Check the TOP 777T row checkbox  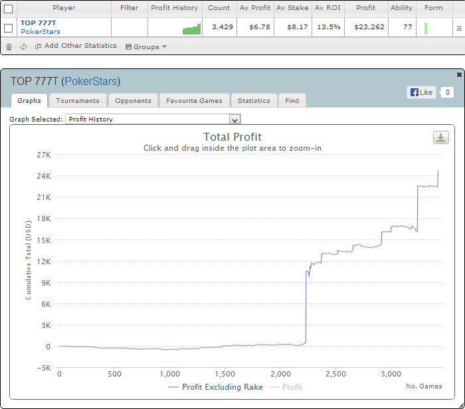point(8,28)
